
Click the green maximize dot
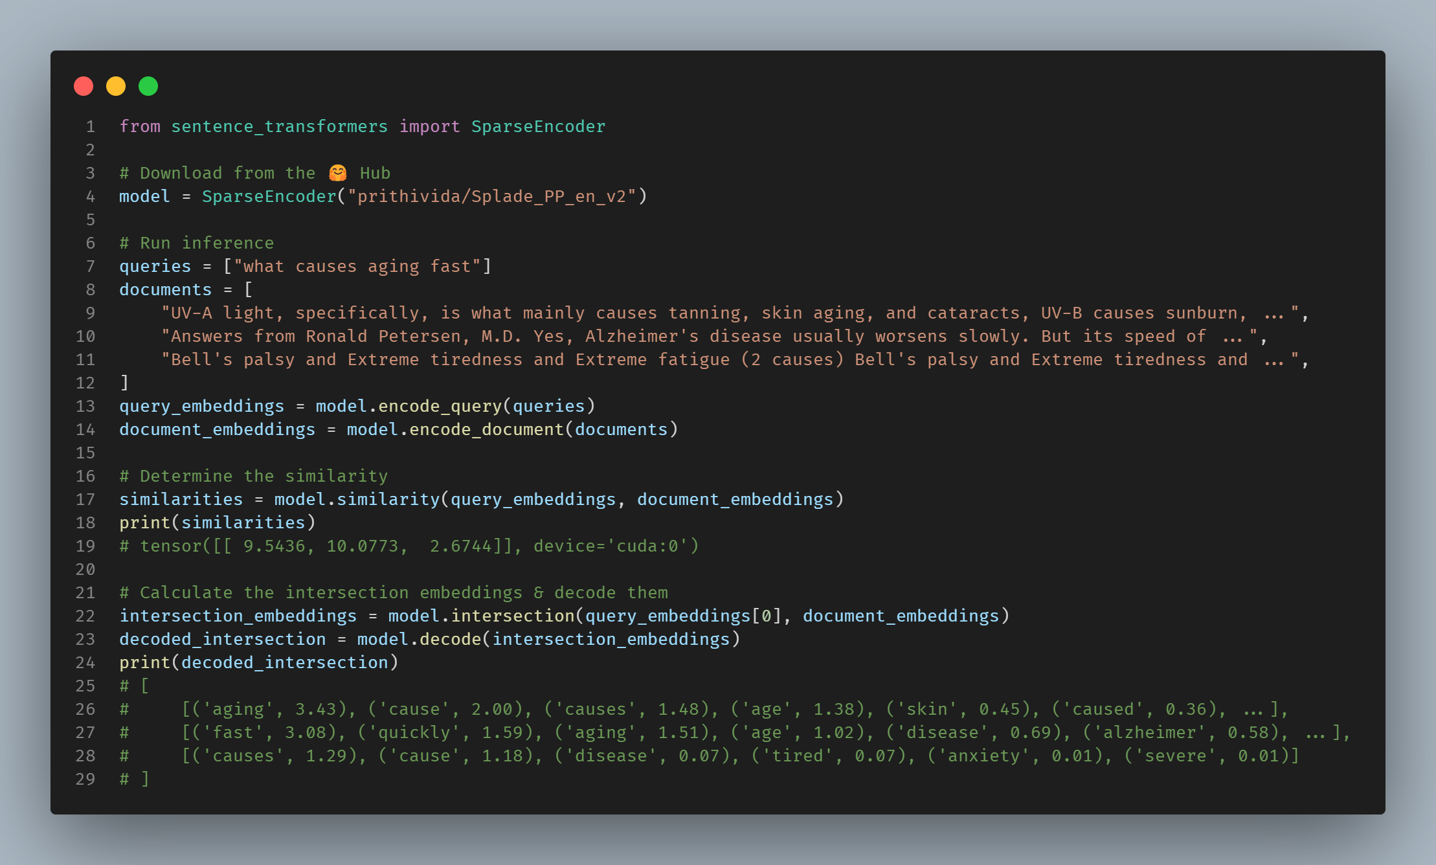pyautogui.click(x=148, y=86)
